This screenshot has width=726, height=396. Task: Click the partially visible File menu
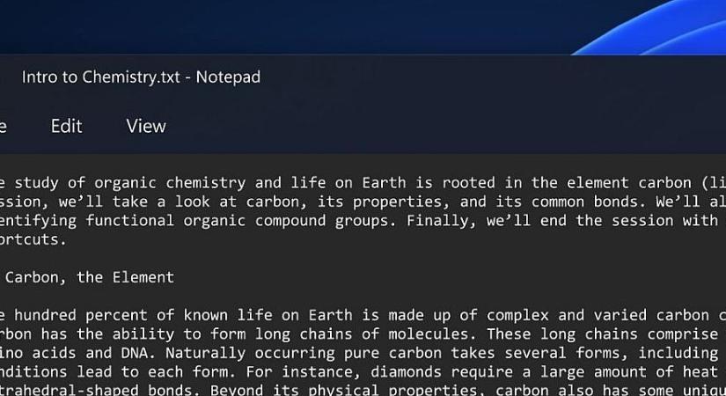[4, 126]
